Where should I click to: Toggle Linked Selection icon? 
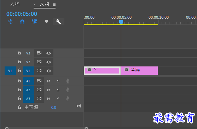click(x=34, y=22)
